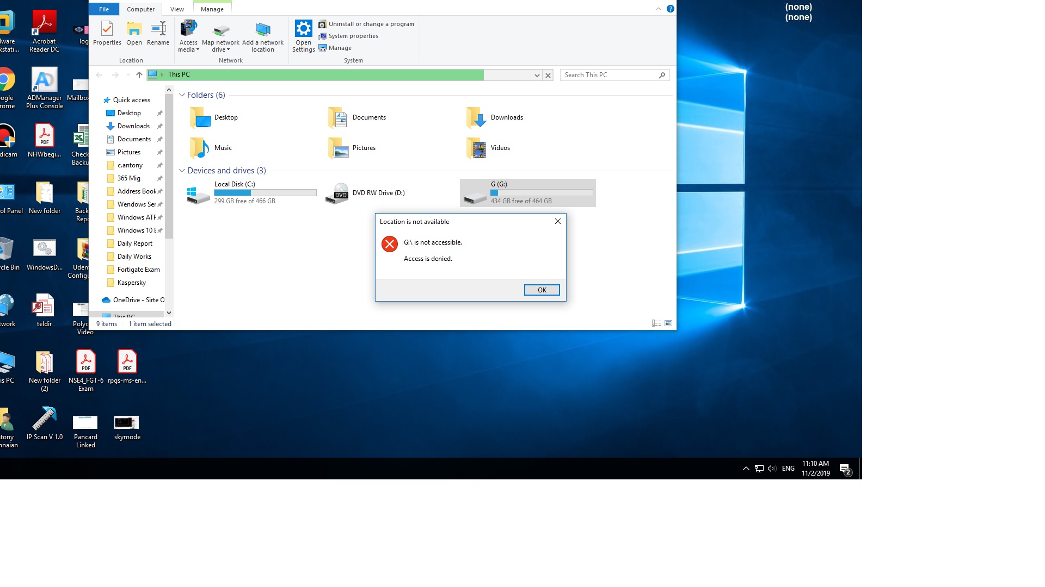Switch to the View ribbon tab
The image size is (1045, 587).
coord(177,9)
